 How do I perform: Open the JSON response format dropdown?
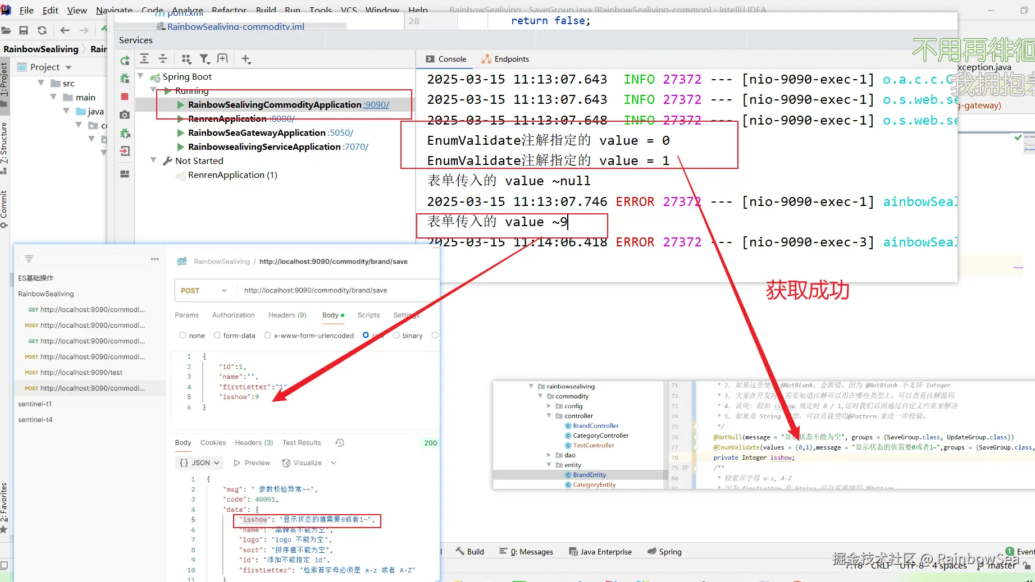pos(199,463)
